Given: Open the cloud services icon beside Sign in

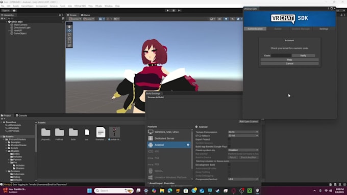Looking at the screenshot, I should coord(14,10).
